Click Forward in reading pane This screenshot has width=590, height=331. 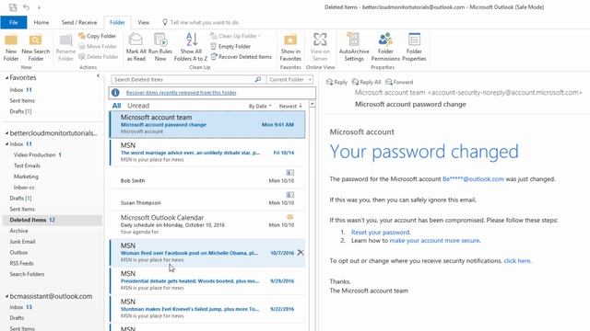(399, 82)
